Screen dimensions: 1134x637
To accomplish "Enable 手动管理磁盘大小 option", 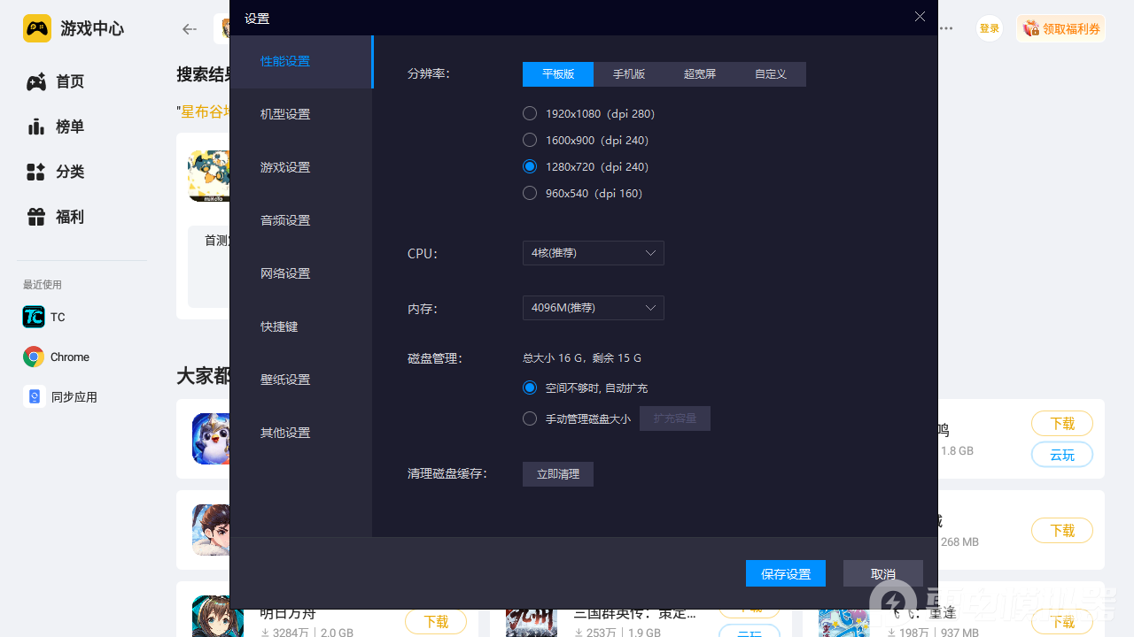I will 530,418.
